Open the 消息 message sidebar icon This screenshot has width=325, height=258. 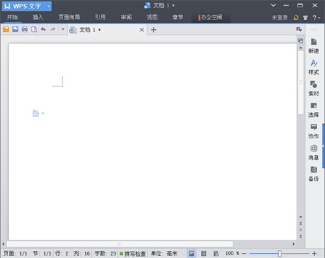[x=313, y=152]
